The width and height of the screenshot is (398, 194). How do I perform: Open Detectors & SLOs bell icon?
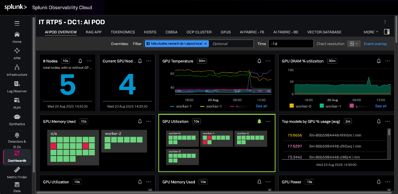click(17, 135)
